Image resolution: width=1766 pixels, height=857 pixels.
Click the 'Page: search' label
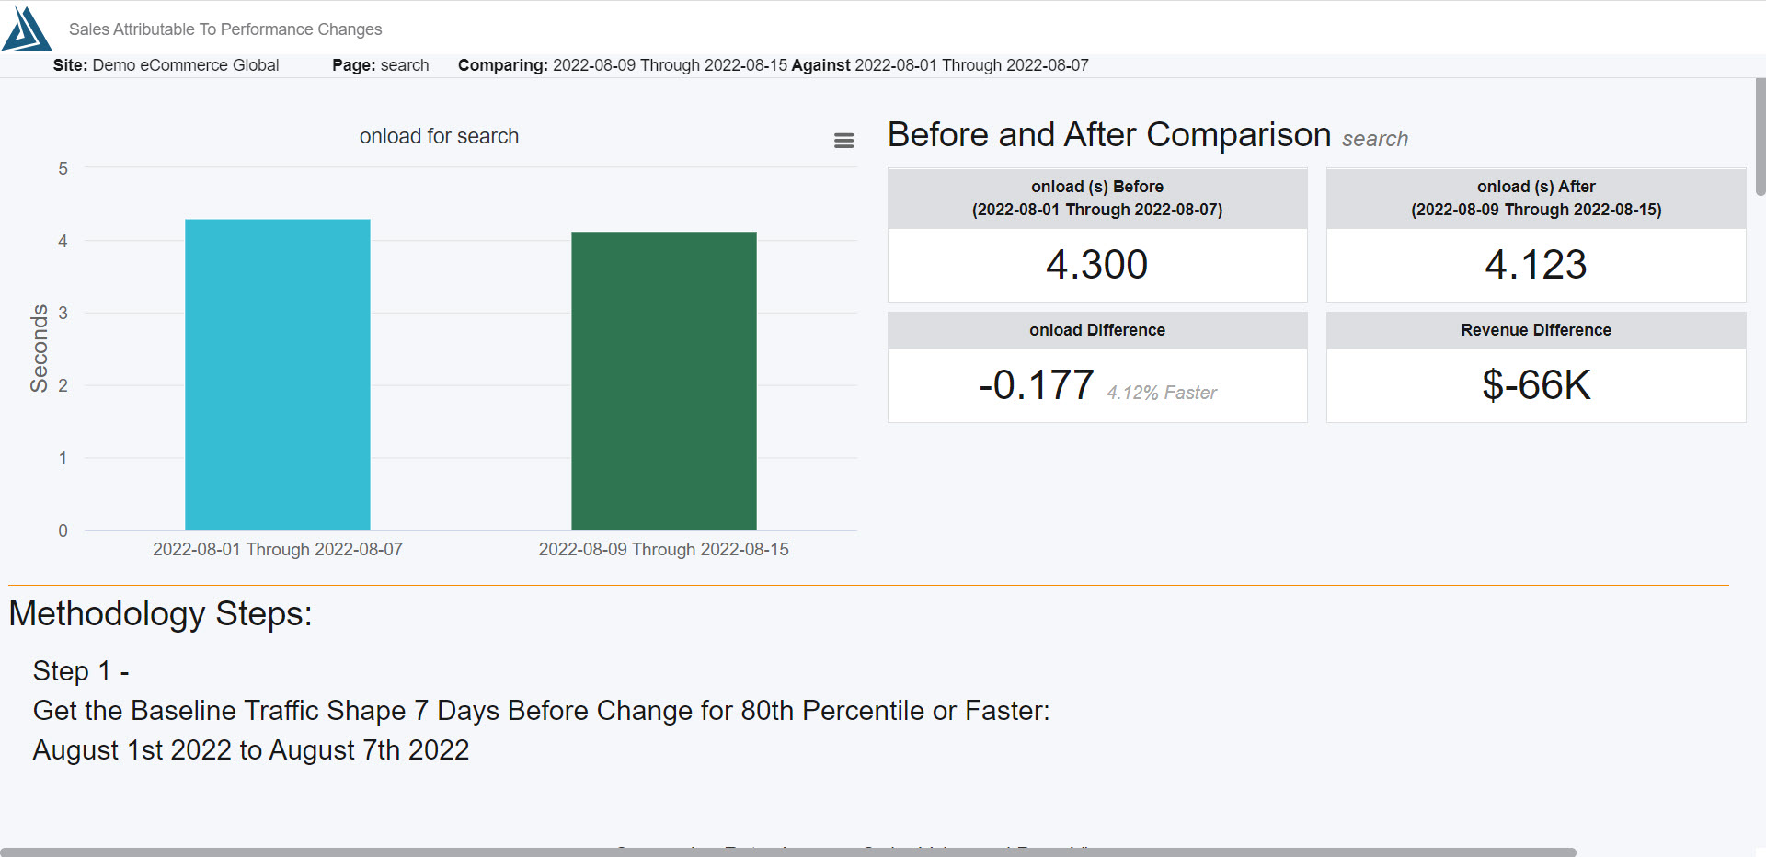pyautogui.click(x=381, y=65)
